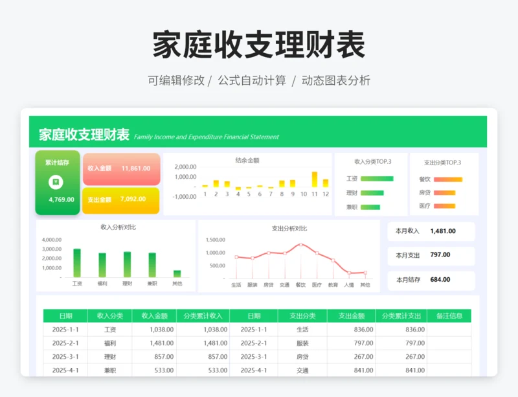Select the 收入分析对比 chart title
This screenshot has height=397, width=518.
[118, 227]
